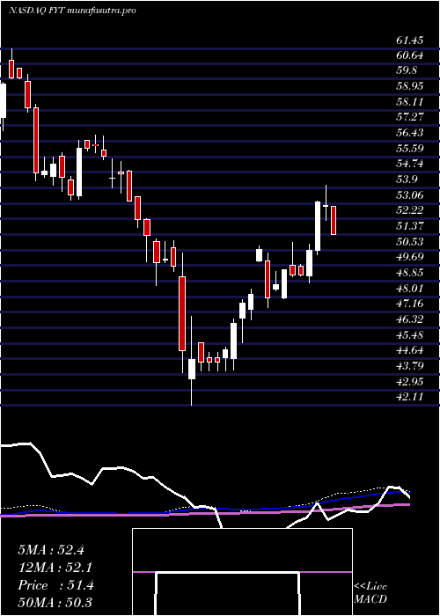Image resolution: width=440 pixels, height=616 pixels.
Task: Click the 47.16 price axis label
Action: 410,304
